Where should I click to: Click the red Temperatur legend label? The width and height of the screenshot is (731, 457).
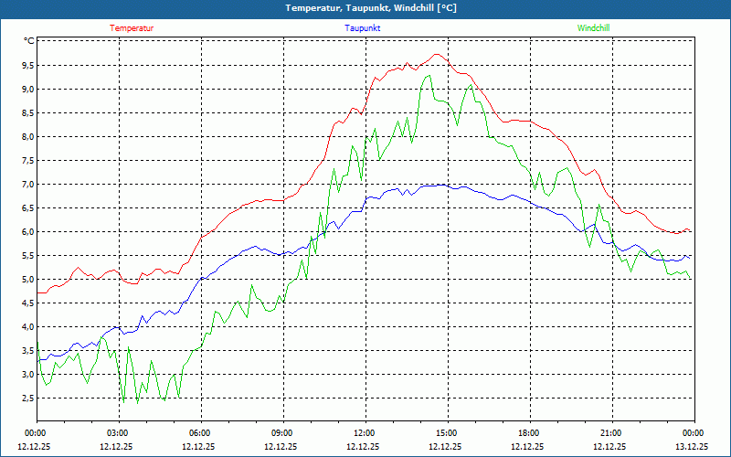coord(132,28)
